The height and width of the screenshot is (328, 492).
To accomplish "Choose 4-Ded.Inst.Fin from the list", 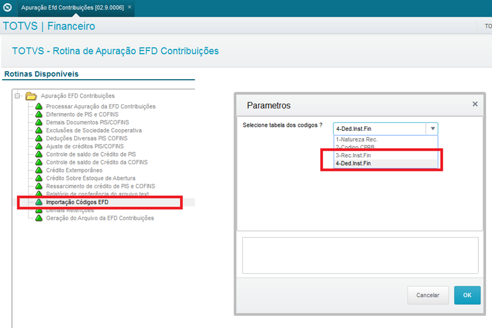I will [x=386, y=163].
